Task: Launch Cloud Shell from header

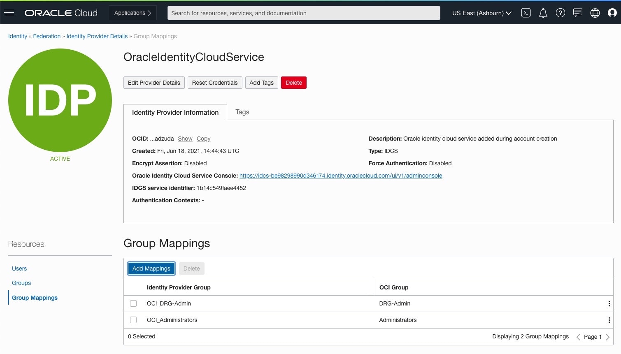Action: coord(526,13)
